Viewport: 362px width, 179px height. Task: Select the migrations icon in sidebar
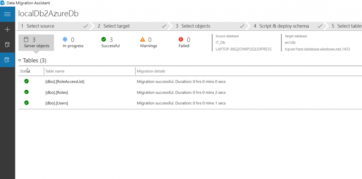point(7,60)
